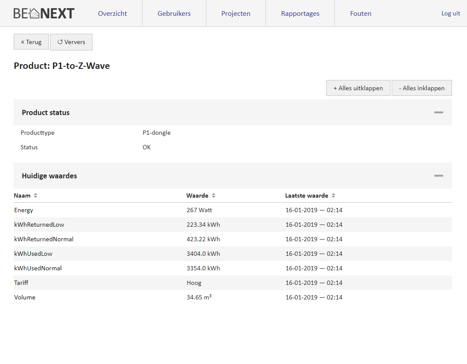Select the Energy row name

[x=24, y=210]
